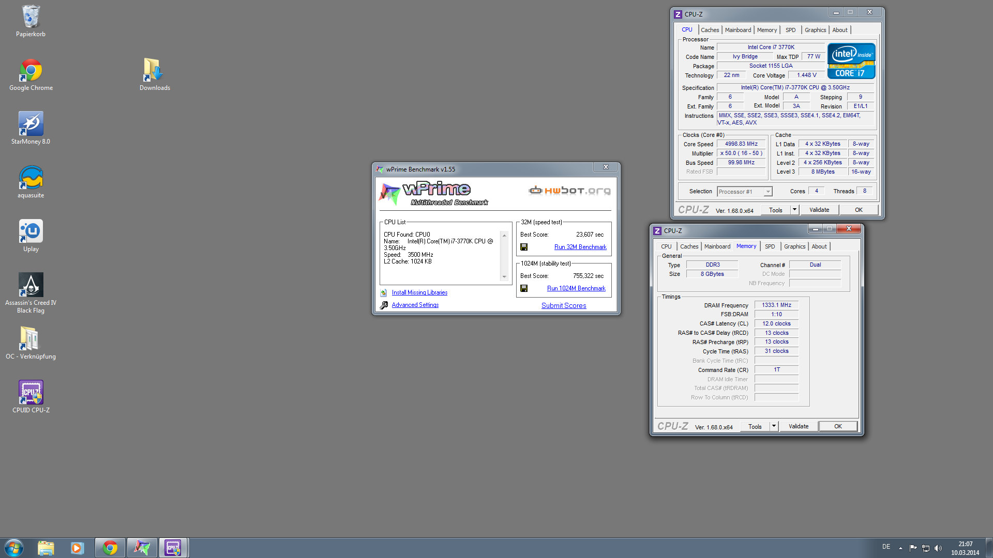
Task: Open the Windows Start menu orb
Action: coord(14,548)
